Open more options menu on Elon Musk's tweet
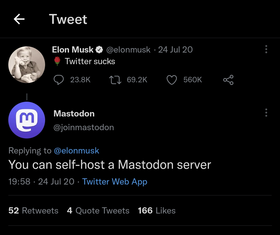The height and width of the screenshot is (235, 280). tap(266, 49)
